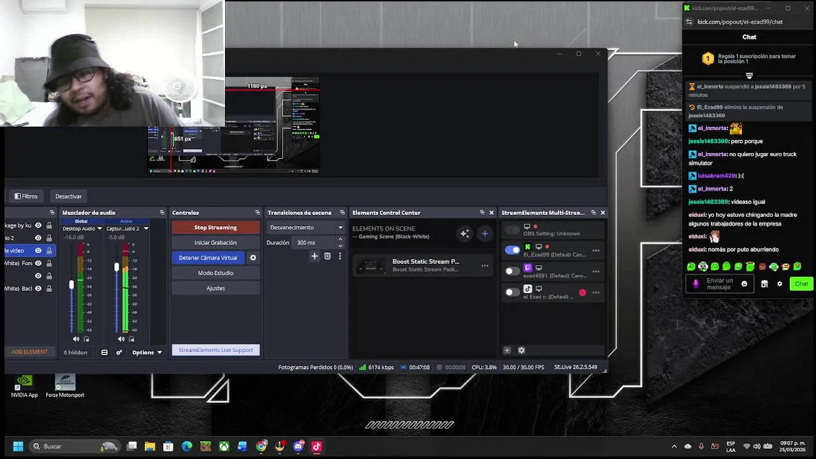Open StreamElements Live Support link
The width and height of the screenshot is (816, 459).
pyautogui.click(x=215, y=350)
